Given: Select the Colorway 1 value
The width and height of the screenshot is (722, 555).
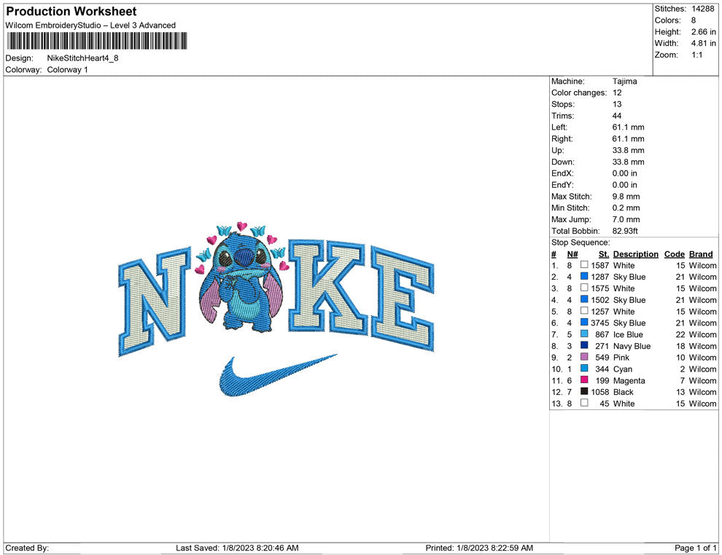Looking at the screenshot, I should tap(67, 69).
